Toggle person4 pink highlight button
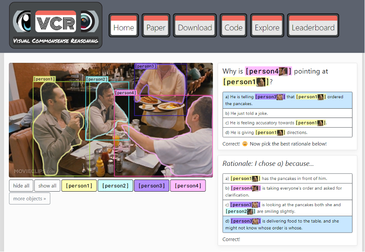The height and width of the screenshot is (252, 365). click(x=188, y=186)
